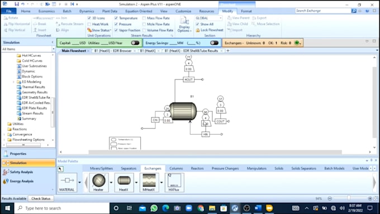Uncheck the Temperature stream result

(x=116, y=18)
